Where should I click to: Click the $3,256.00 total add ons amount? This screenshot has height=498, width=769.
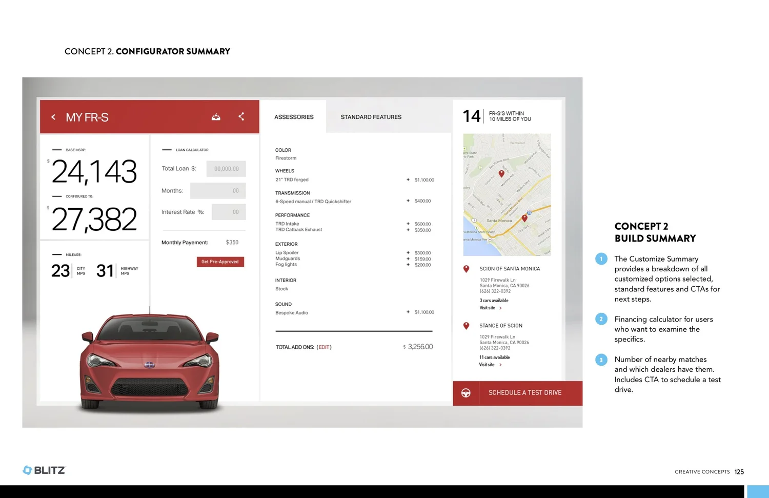pos(418,347)
